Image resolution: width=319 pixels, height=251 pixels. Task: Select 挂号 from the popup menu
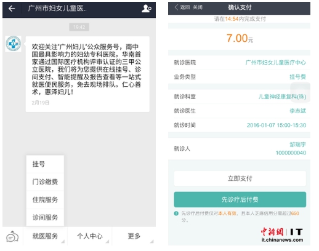[45, 164]
